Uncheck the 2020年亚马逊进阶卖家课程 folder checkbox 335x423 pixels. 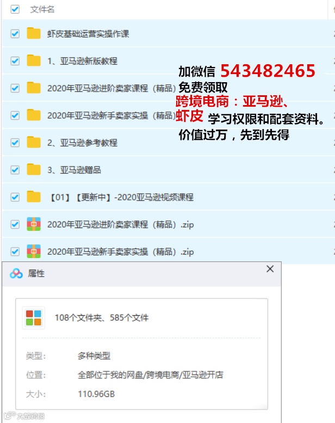coord(15,88)
